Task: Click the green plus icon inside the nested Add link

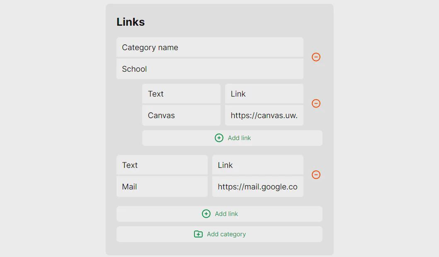Action: click(x=219, y=138)
